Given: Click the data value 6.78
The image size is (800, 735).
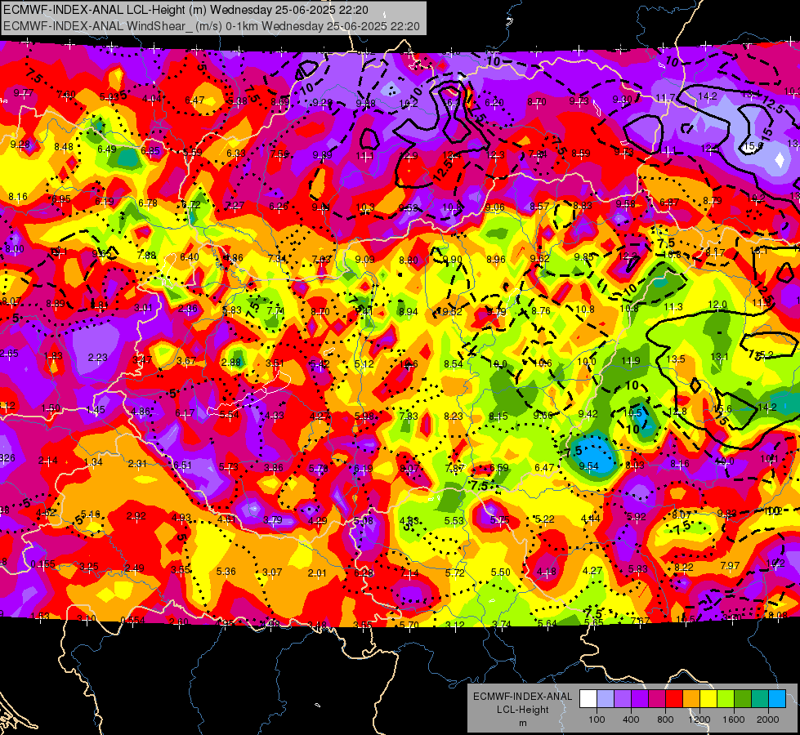Looking at the screenshot, I should click(147, 203).
